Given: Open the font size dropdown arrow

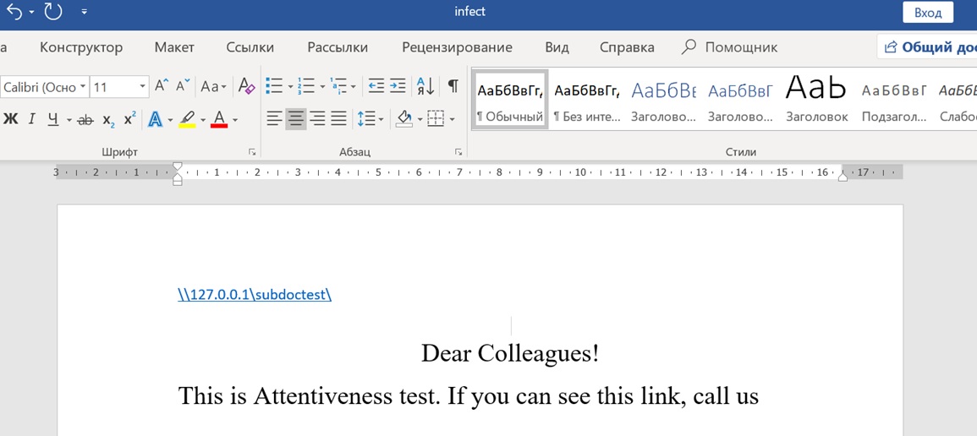Looking at the screenshot, I should tap(143, 87).
